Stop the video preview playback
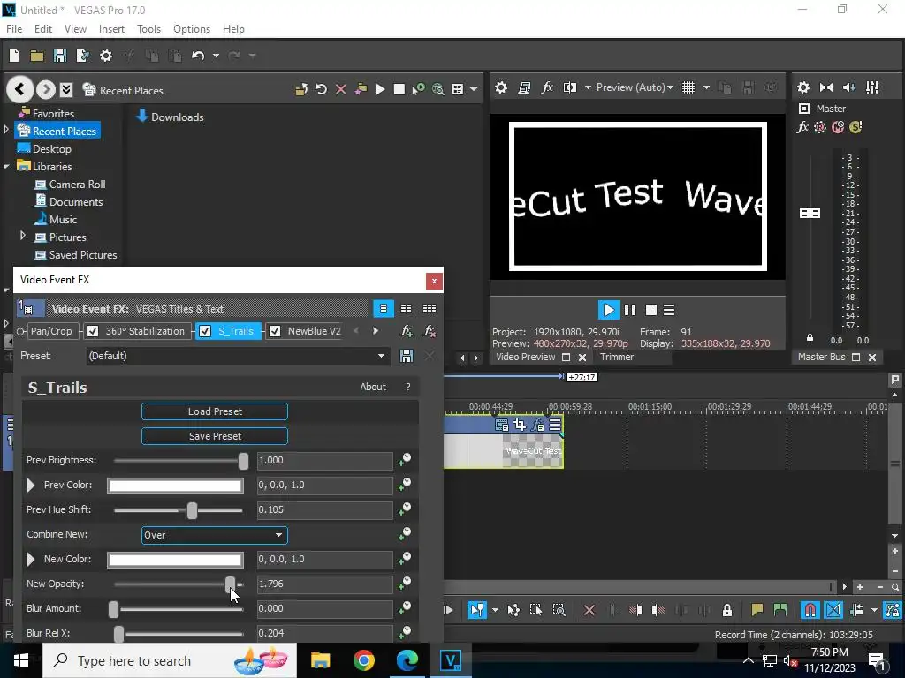This screenshot has width=905, height=678. click(650, 310)
